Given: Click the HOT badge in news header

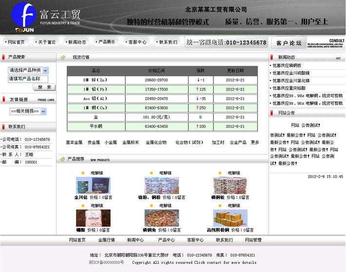Looking at the screenshot, I should point(338,58).
